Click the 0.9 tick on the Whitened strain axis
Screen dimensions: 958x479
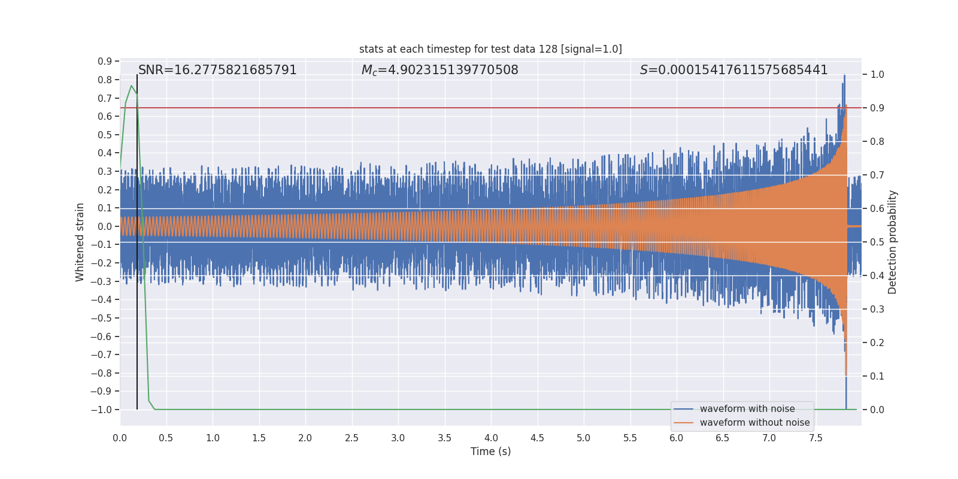click(x=105, y=62)
